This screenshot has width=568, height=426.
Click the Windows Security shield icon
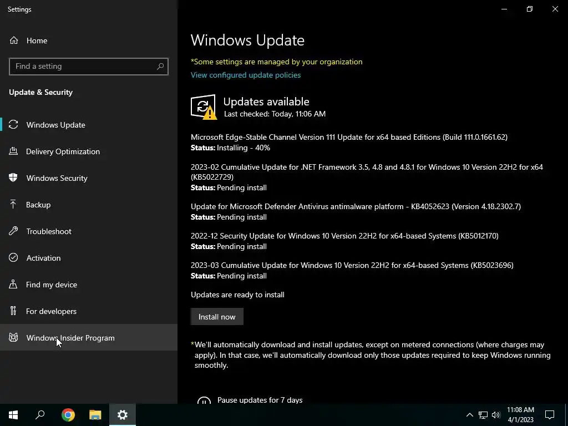pyautogui.click(x=13, y=178)
